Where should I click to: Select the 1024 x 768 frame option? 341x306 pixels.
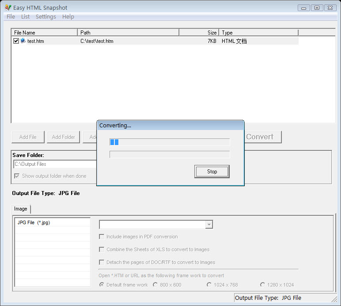(209, 285)
